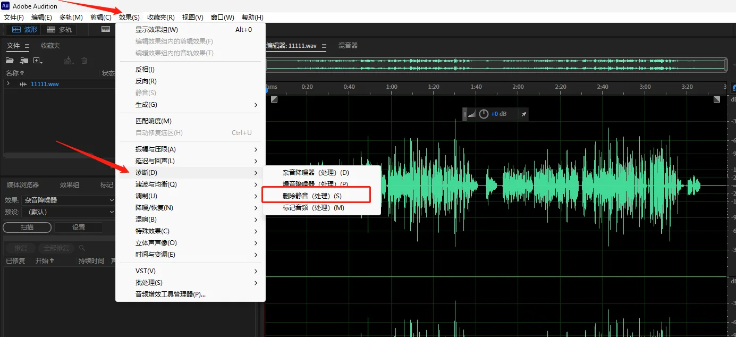Expand the 时间与变调(E) submenu

190,255
